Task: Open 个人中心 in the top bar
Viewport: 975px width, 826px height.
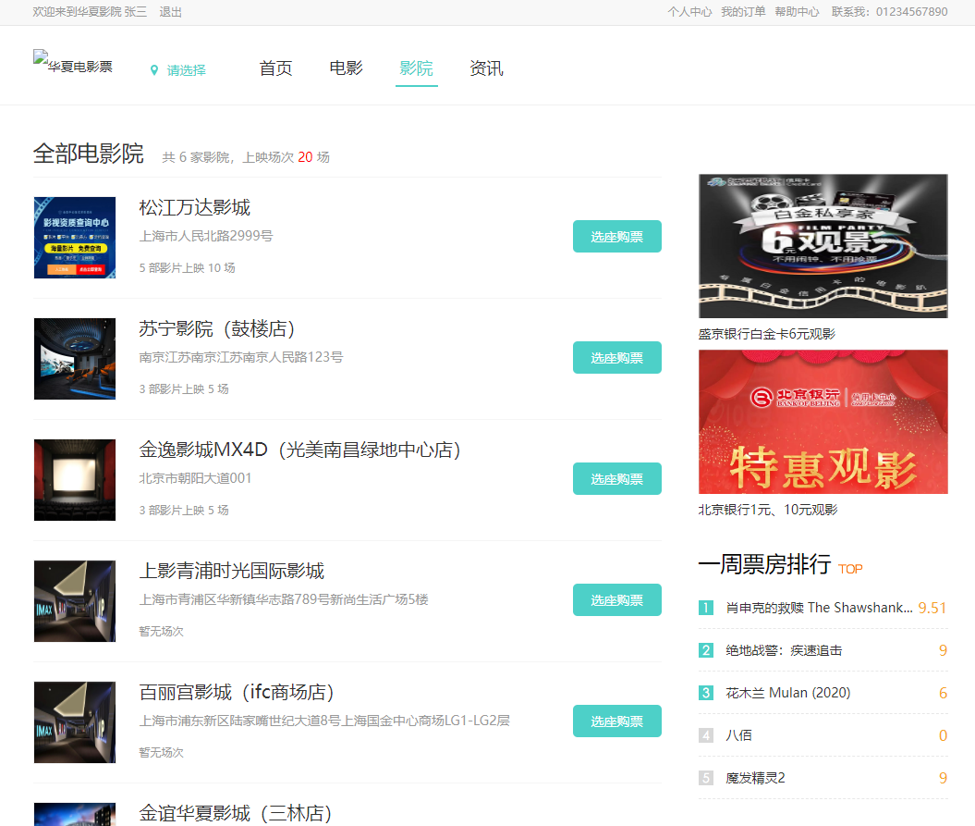Action: coord(689,12)
